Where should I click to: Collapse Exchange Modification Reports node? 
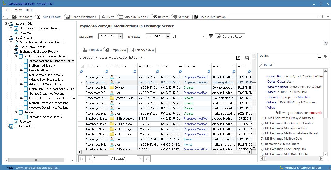[11, 52]
